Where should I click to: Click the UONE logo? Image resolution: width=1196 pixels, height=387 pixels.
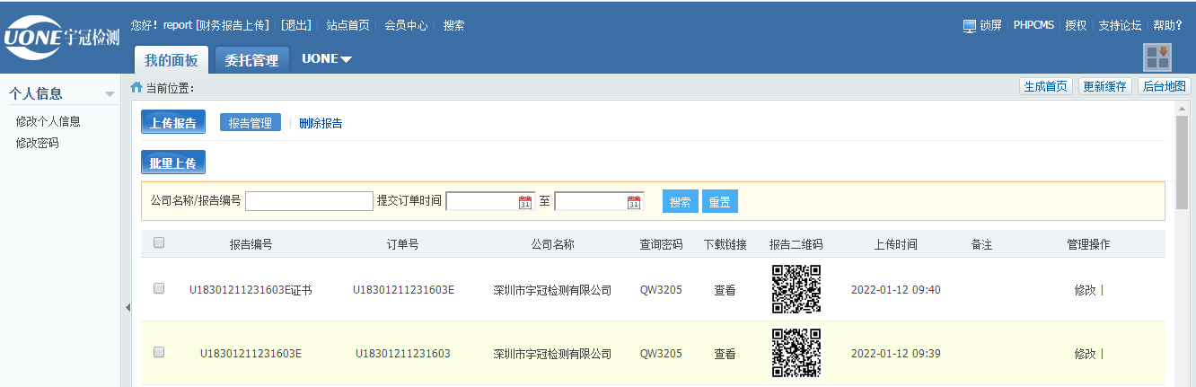(x=61, y=36)
